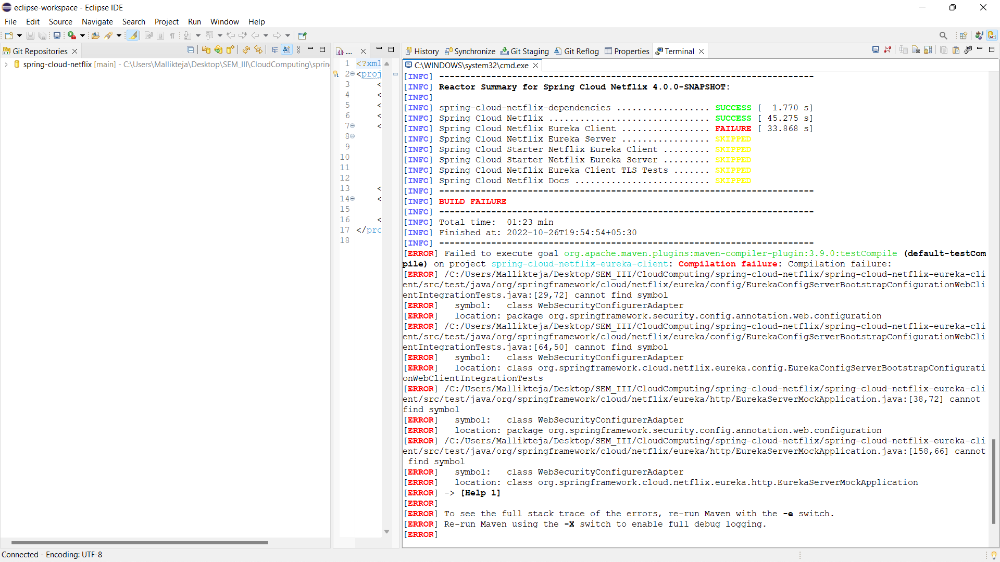Click the search magnifier icon
Image resolution: width=1000 pixels, height=562 pixels.
[x=943, y=35]
